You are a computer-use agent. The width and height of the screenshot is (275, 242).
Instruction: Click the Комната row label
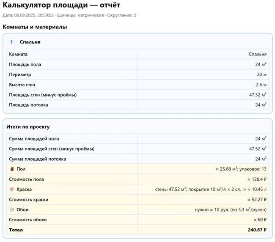(x=18, y=54)
